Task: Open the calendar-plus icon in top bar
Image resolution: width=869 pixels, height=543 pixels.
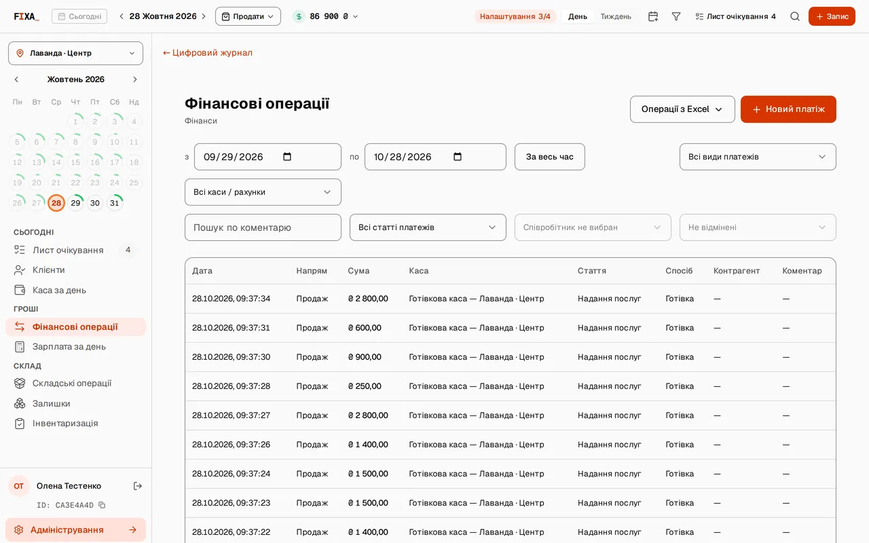Action: click(653, 16)
